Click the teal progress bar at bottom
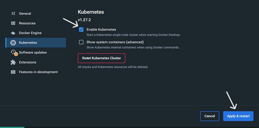Screen dimensions: 259x128 (12, 127)
